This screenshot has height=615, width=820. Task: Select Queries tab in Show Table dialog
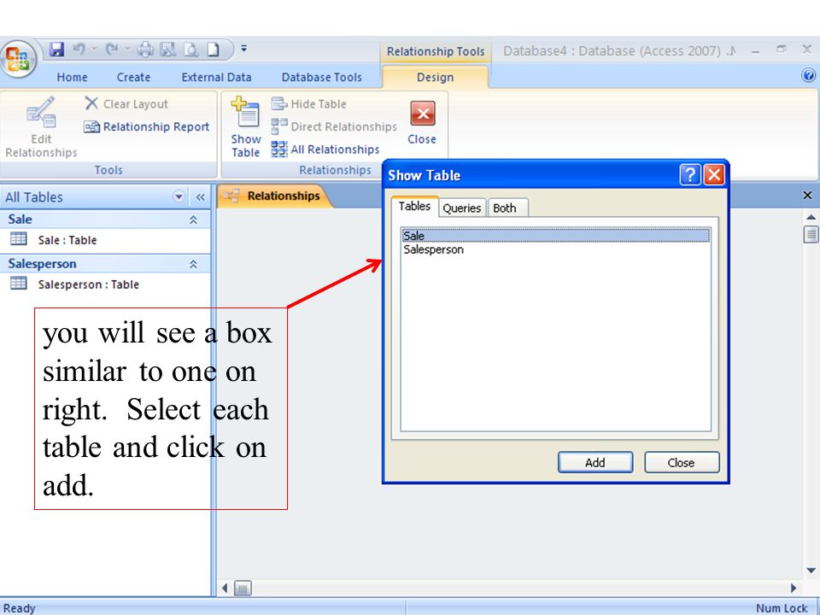pyautogui.click(x=462, y=208)
